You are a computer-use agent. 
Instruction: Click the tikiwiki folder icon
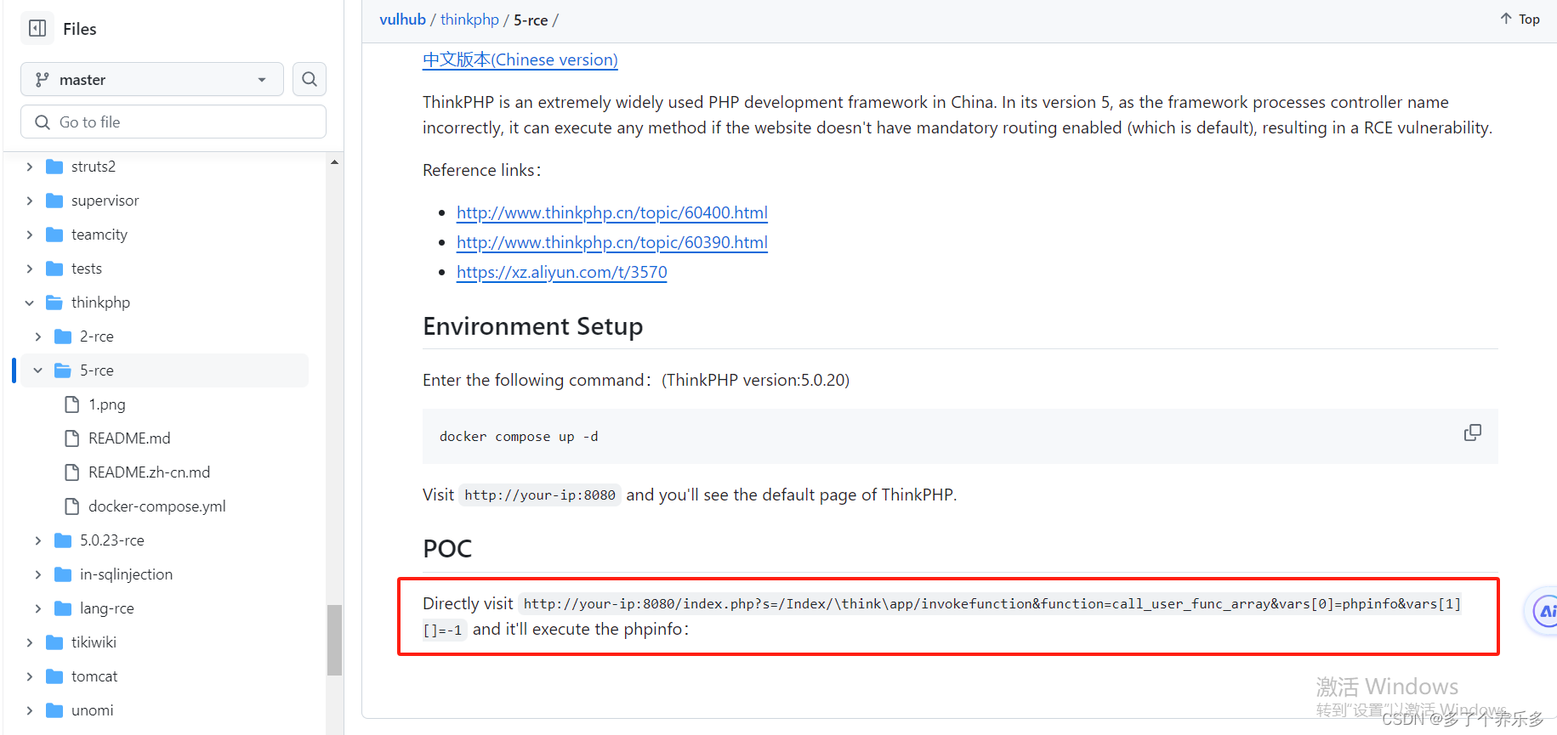pyautogui.click(x=54, y=642)
